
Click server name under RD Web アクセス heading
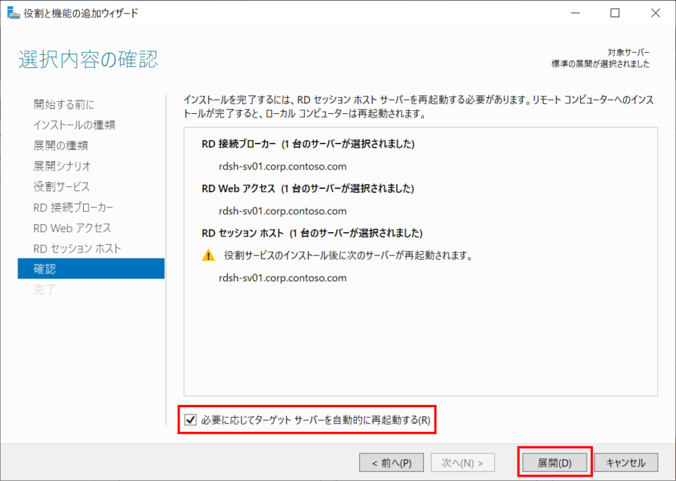point(283,211)
